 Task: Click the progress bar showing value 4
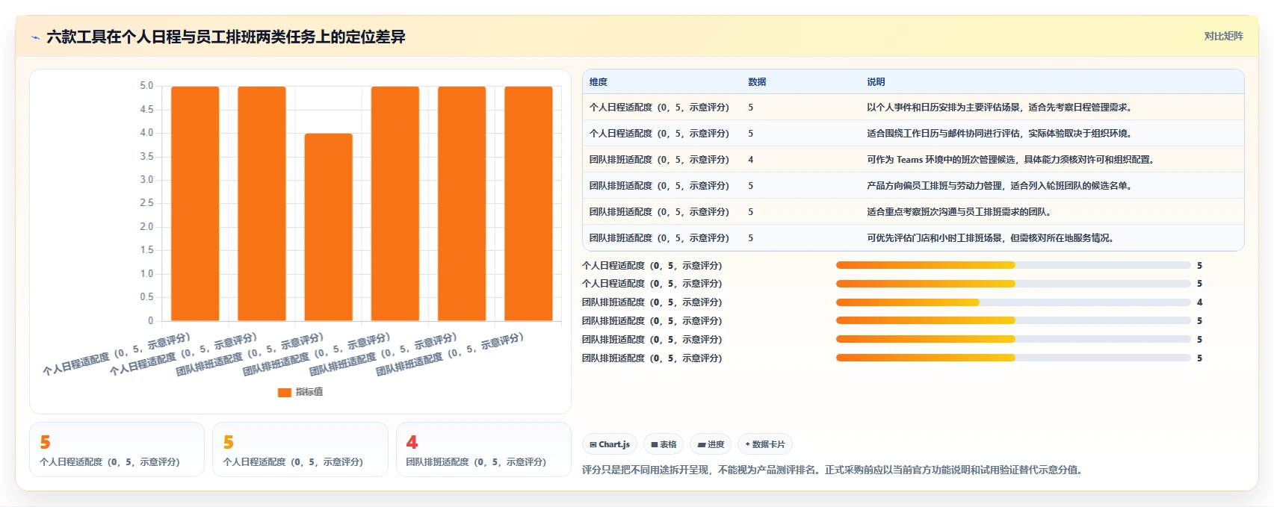[1013, 302]
